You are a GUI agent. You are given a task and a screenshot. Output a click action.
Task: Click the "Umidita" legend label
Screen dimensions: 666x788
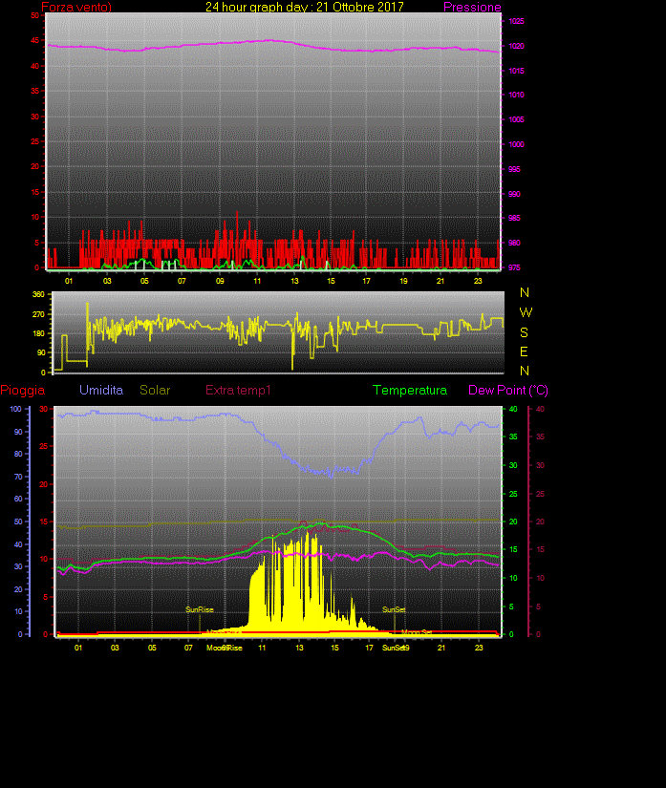101,390
